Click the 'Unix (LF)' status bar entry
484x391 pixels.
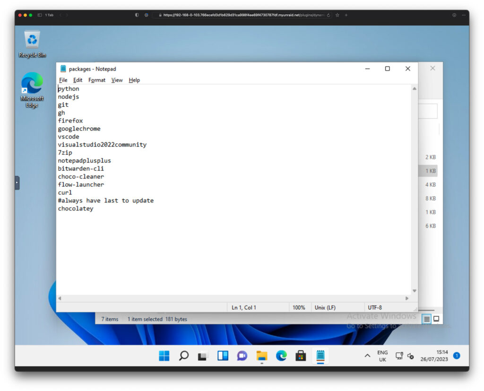tap(325, 308)
